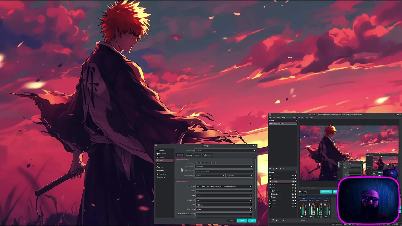This screenshot has height=226, width=402.
Task: Open Help menu in OBS window
Action: pyautogui.click(x=311, y=117)
